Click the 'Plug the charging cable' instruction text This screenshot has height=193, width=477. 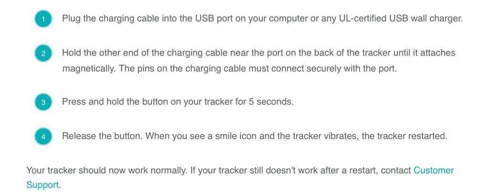pos(262,19)
